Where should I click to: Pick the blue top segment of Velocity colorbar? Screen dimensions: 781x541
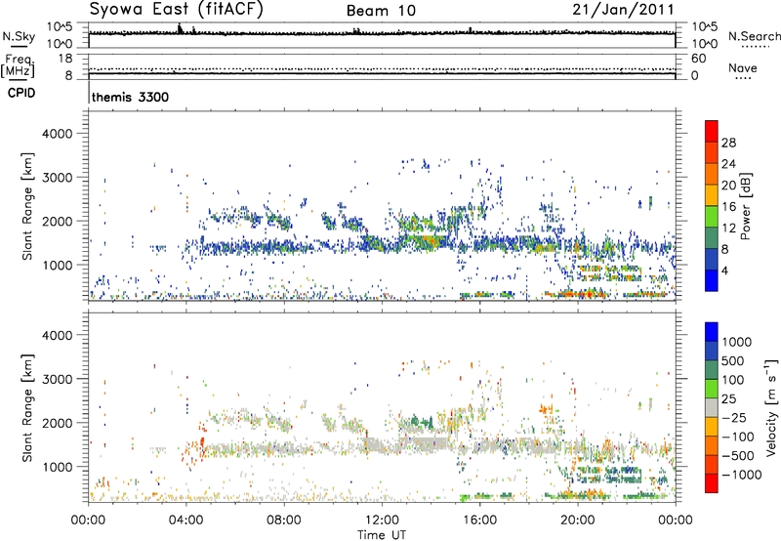pos(712,331)
